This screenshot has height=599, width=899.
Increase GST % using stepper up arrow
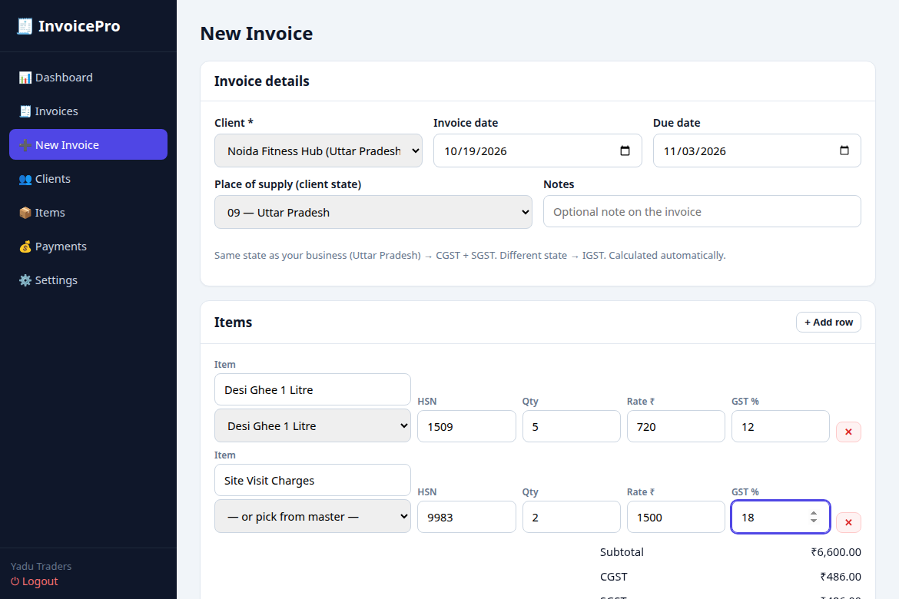click(x=814, y=513)
